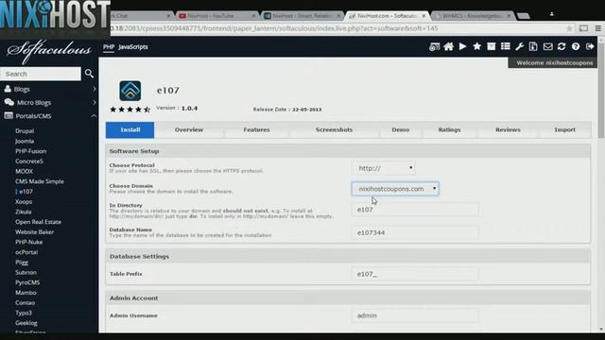Open all installations box icon
This screenshot has width=605, height=340.
coord(492,46)
